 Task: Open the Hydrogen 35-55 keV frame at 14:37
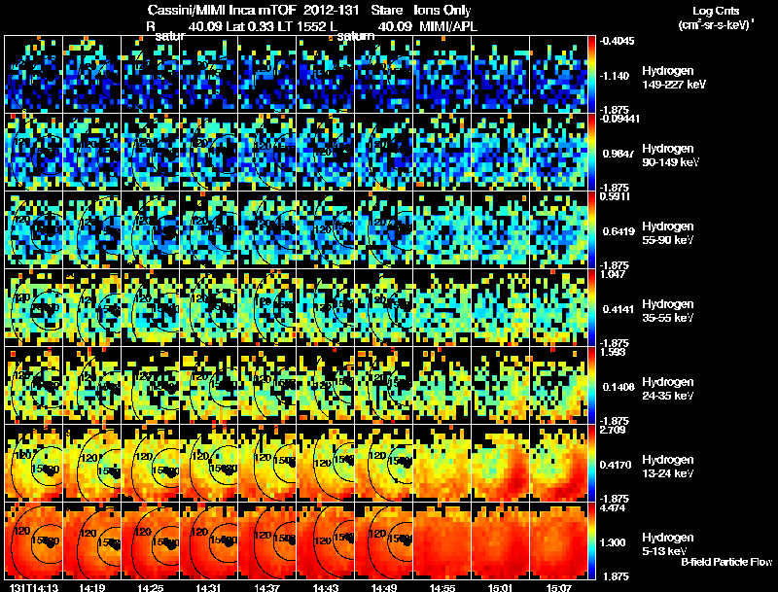266,307
